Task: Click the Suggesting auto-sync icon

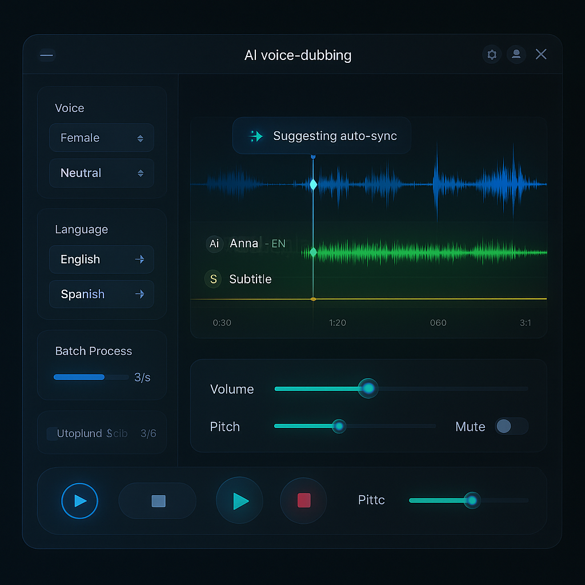Action: coord(255,135)
